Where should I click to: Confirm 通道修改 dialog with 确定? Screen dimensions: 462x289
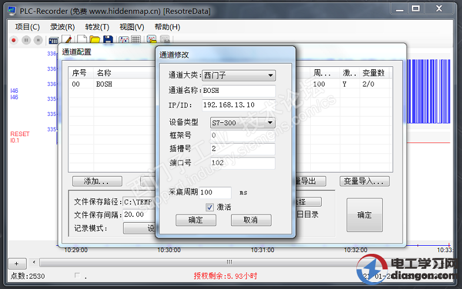[196, 220]
